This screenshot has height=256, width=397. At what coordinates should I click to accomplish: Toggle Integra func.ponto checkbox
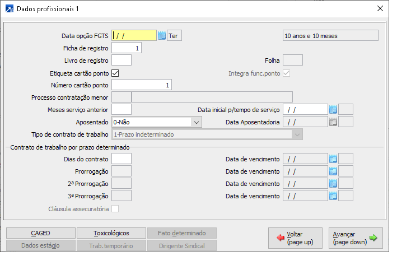(287, 73)
